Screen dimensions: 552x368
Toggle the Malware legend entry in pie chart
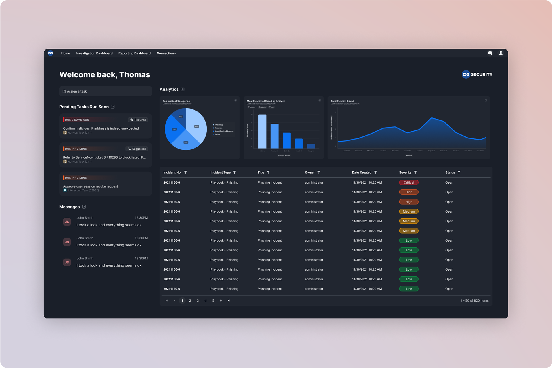click(x=218, y=128)
